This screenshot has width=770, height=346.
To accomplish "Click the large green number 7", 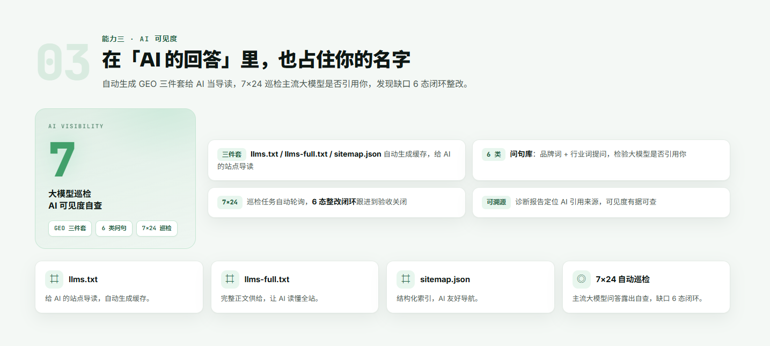I will pos(62,159).
